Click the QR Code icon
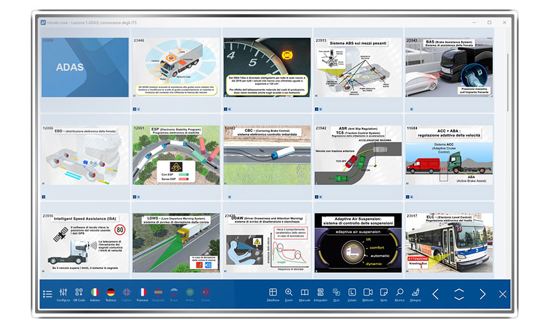This screenshot has height=327, width=542. (x=79, y=293)
